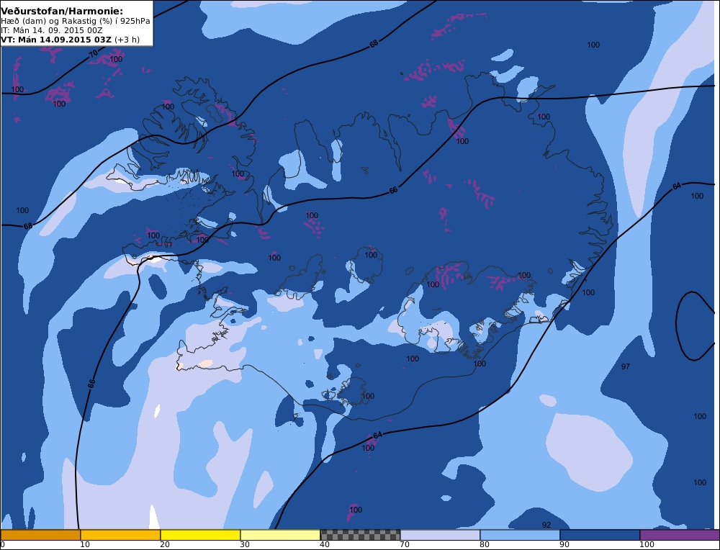This screenshot has height=550, width=720.
Task: Click the 'IT: Mán 14. 09. 2015 00Z' line
Action: click(x=51, y=30)
